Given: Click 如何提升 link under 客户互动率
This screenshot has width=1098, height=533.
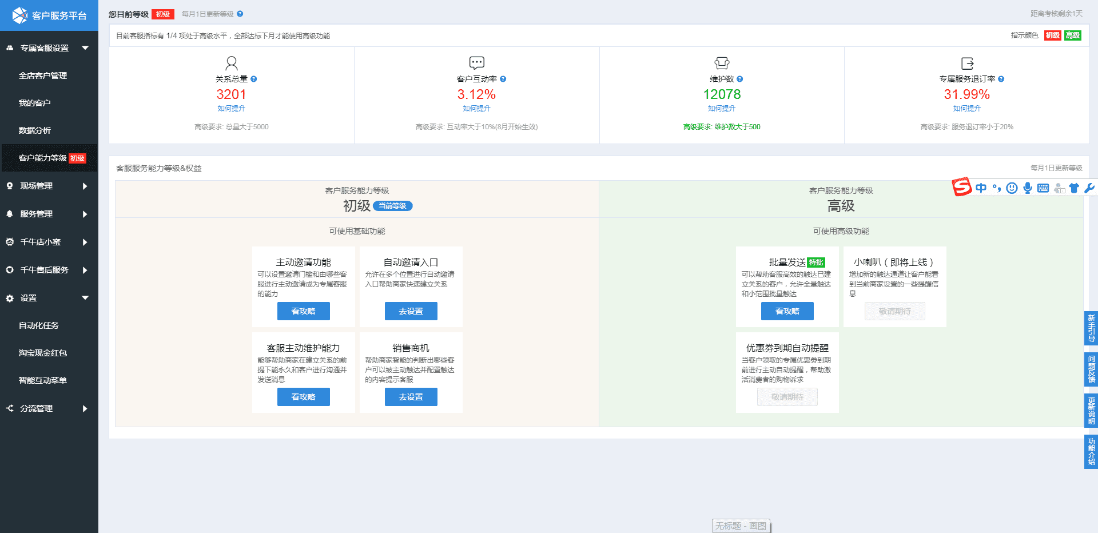Looking at the screenshot, I should click(x=476, y=109).
